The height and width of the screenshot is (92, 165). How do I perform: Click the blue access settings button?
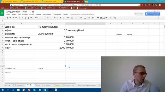pos(153,14)
